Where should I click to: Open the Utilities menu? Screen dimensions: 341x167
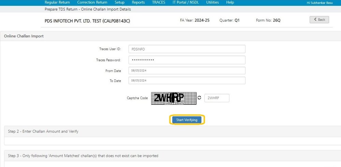212,2
